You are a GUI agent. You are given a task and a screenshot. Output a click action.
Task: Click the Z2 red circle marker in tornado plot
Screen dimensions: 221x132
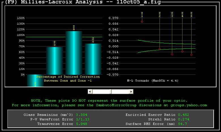[160, 49]
